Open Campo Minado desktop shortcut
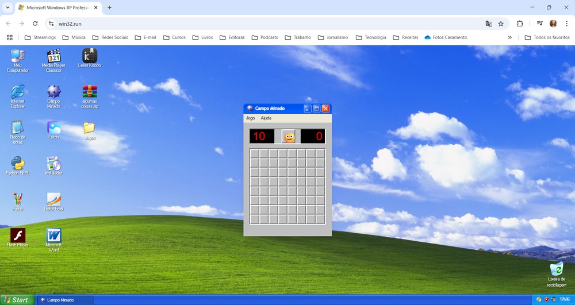This screenshot has width=575, height=305. pyautogui.click(x=53, y=96)
